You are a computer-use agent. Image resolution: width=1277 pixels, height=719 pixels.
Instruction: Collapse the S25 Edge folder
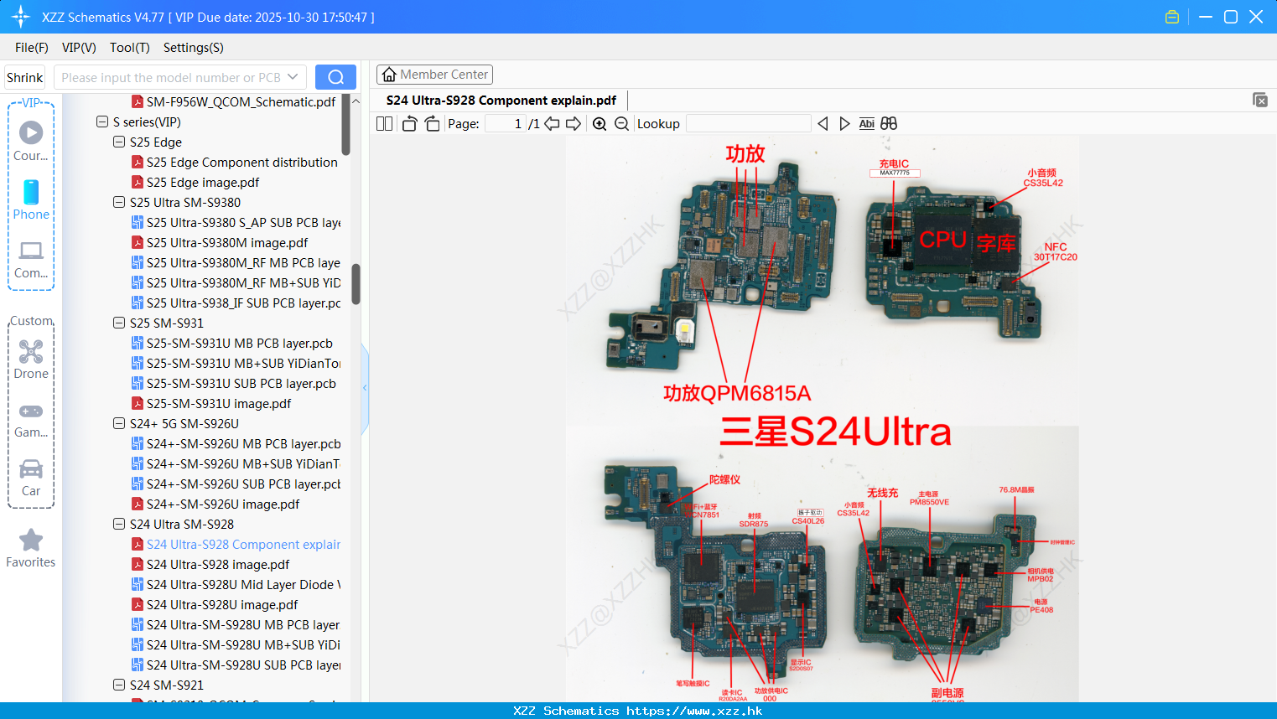(119, 142)
